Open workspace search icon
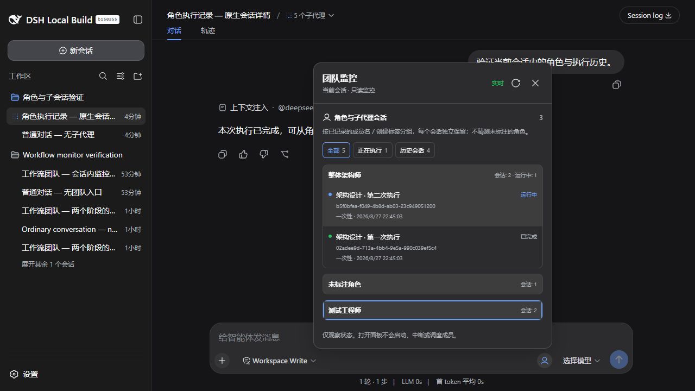Image resolution: width=695 pixels, height=391 pixels. point(103,76)
